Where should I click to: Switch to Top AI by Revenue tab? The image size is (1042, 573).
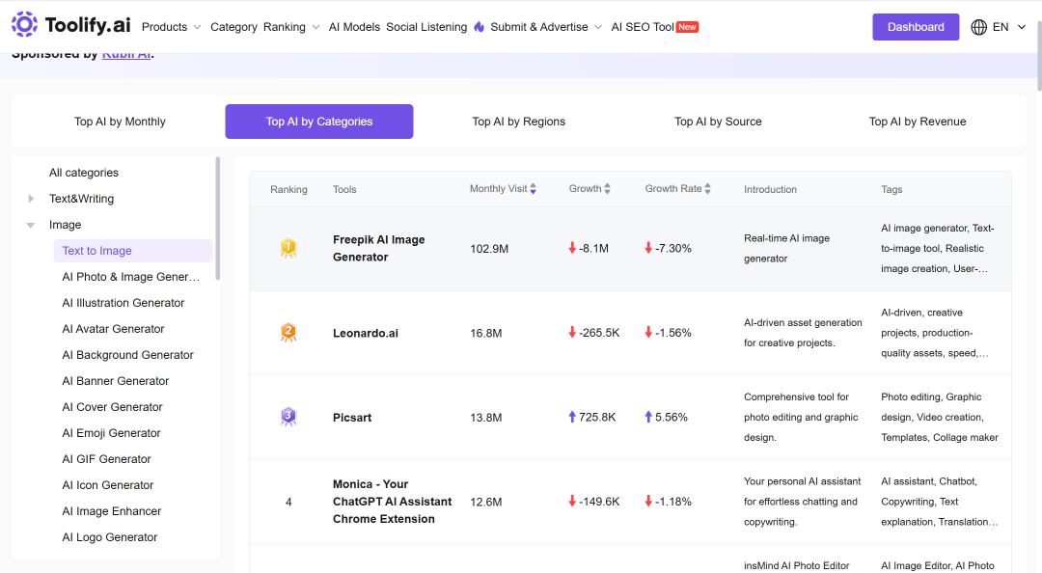point(918,122)
